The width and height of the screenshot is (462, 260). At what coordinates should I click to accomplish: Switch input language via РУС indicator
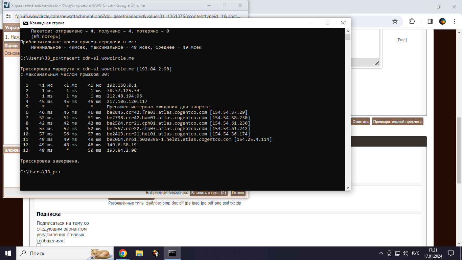click(415, 253)
